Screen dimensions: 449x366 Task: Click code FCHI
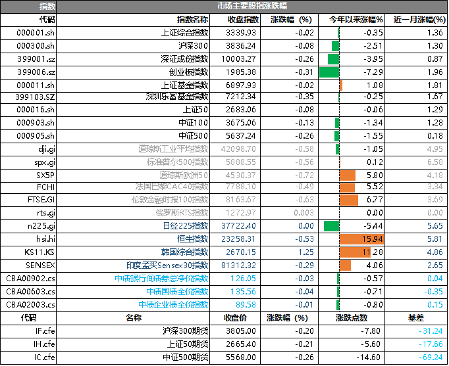[x=46, y=187]
